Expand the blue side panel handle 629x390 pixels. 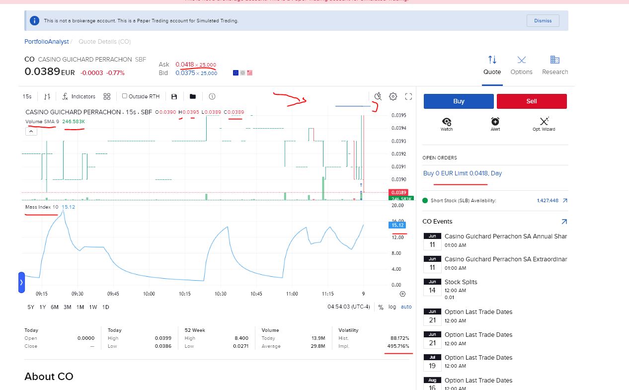pos(21,282)
